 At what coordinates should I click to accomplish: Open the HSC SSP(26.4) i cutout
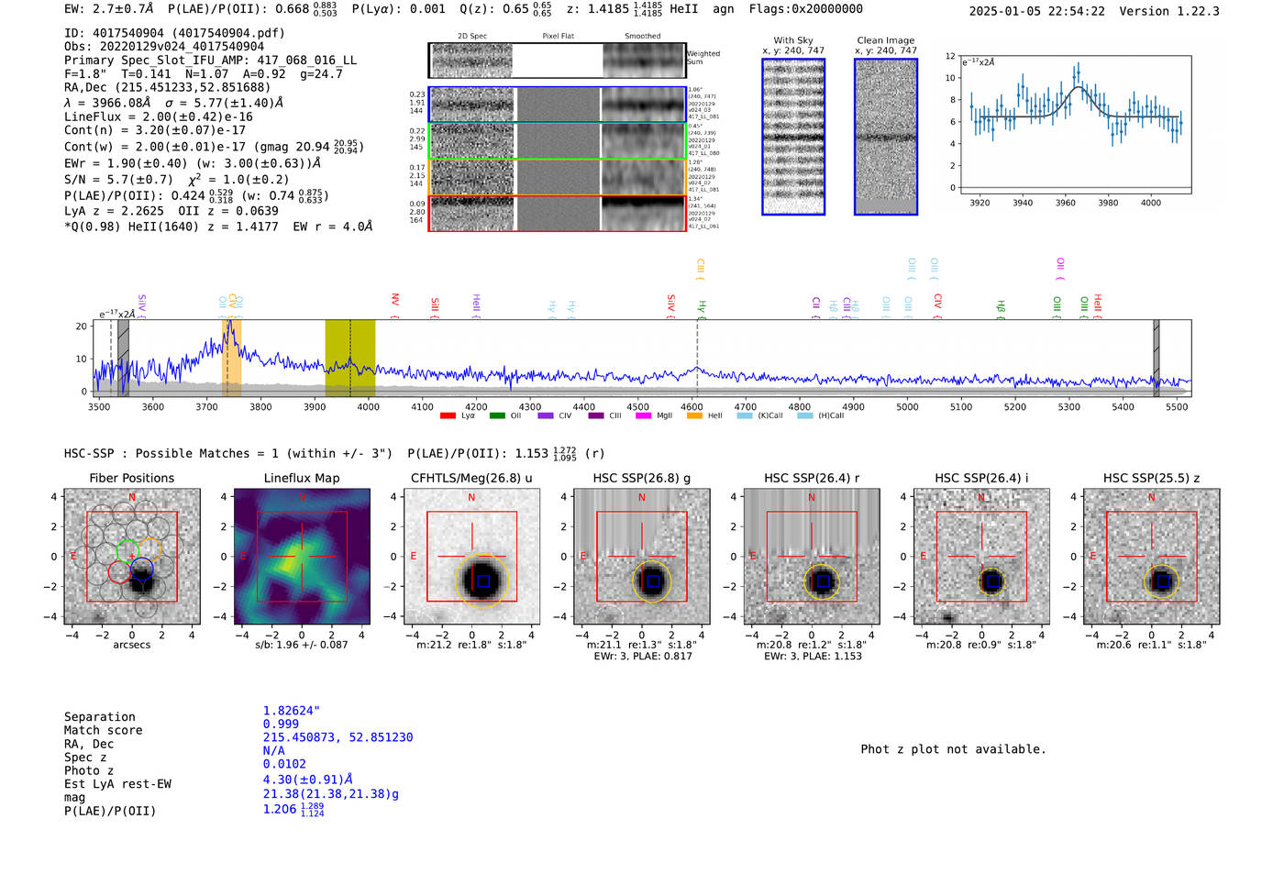[x=981, y=557]
